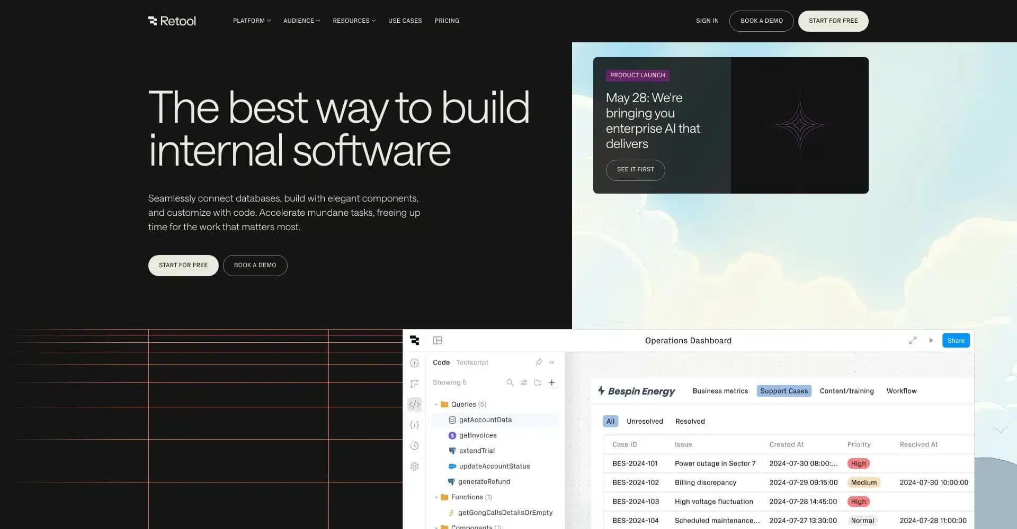Open the settings gear in editor sidebar
This screenshot has width=1017, height=529.
(414, 467)
